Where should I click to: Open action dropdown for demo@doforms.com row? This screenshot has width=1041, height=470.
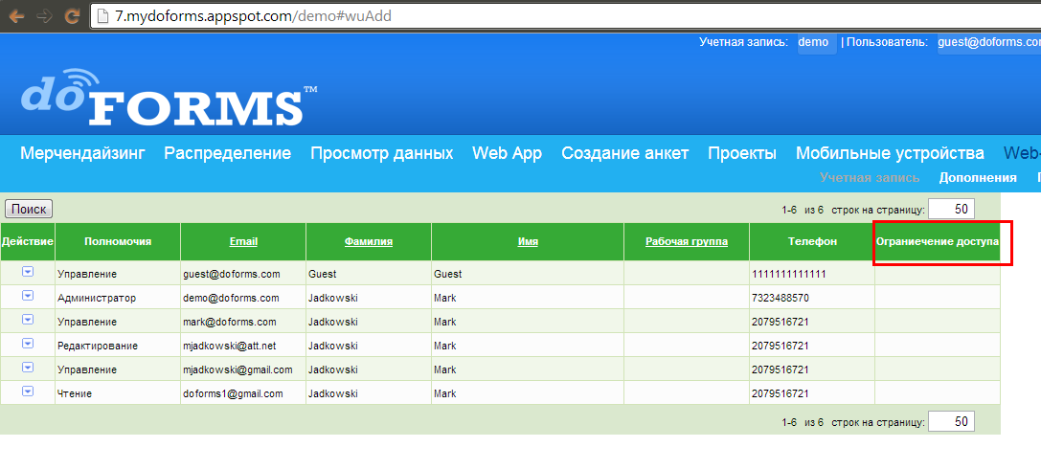(28, 296)
